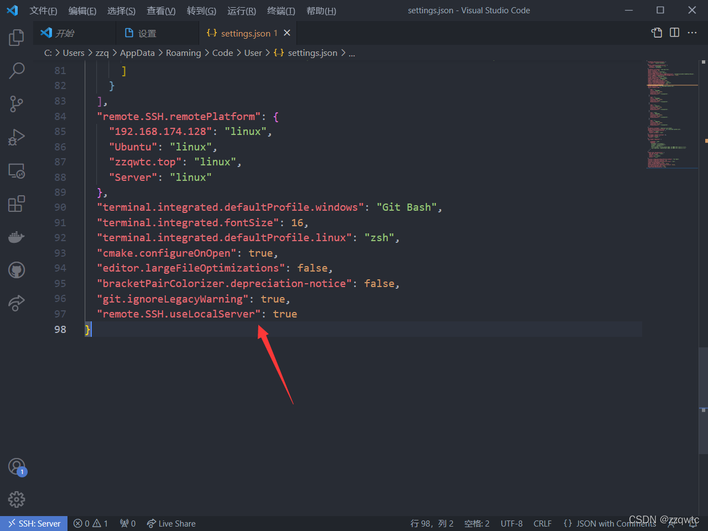This screenshot has height=531, width=708.
Task: Click the "192.168.174.128" key
Action: click(160, 131)
